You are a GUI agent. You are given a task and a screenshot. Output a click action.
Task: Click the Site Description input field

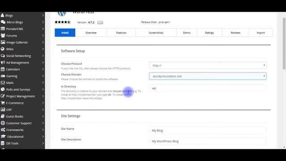pos(208,141)
